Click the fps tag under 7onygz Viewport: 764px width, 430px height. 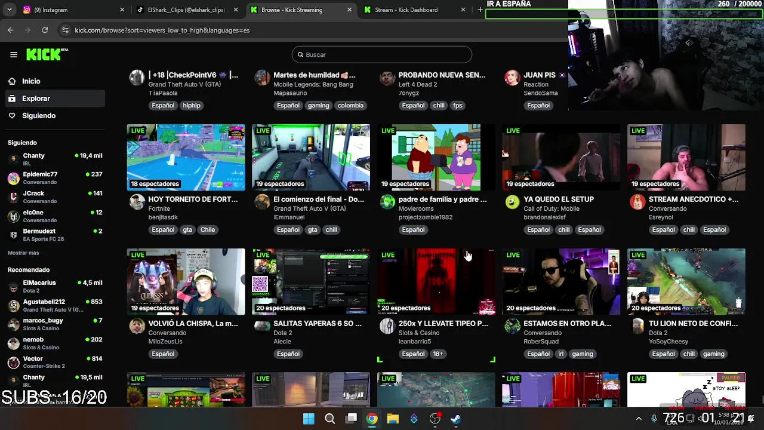pos(458,106)
